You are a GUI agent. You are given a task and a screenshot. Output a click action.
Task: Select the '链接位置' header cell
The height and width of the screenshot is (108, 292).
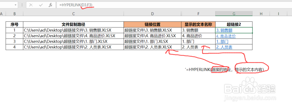click(152, 24)
